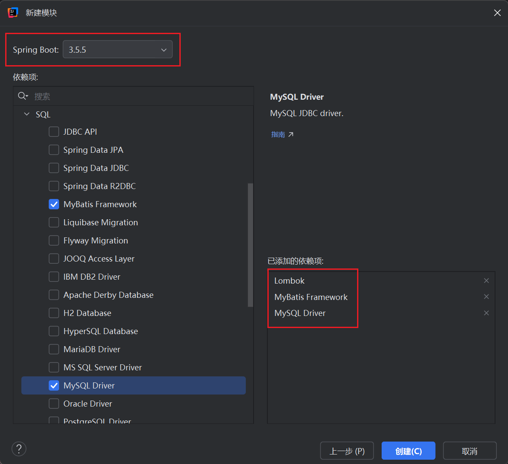508x464 pixels.
Task: Select the Oracle Driver row label
Action: coord(88,404)
